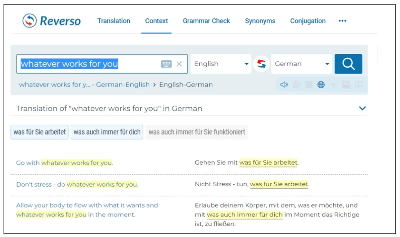Click the magnifying glass search button
Image resolution: width=400 pixels, height=237 pixels.
(x=348, y=64)
